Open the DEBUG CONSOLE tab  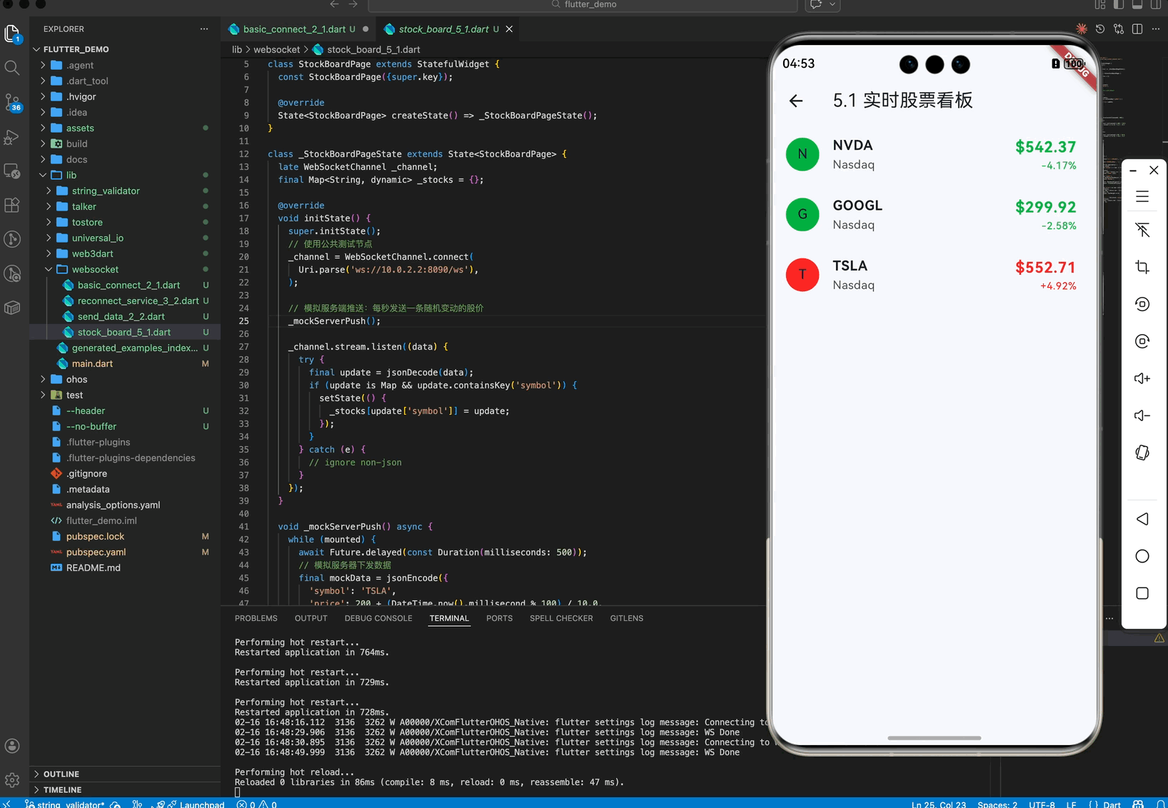(x=378, y=618)
